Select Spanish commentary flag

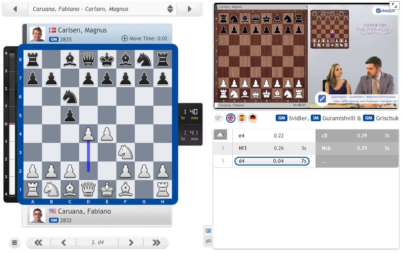tap(242, 118)
